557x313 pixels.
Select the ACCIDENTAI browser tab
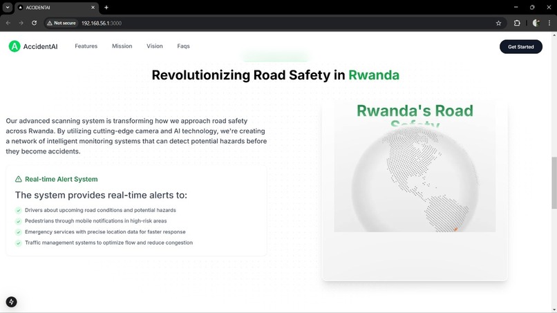pyautogui.click(x=56, y=8)
